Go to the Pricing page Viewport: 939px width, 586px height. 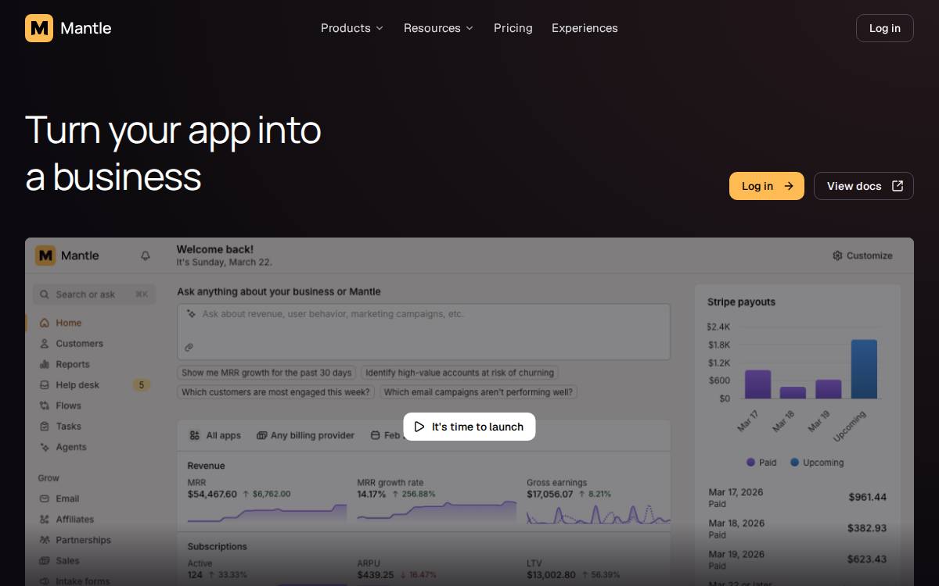(513, 28)
